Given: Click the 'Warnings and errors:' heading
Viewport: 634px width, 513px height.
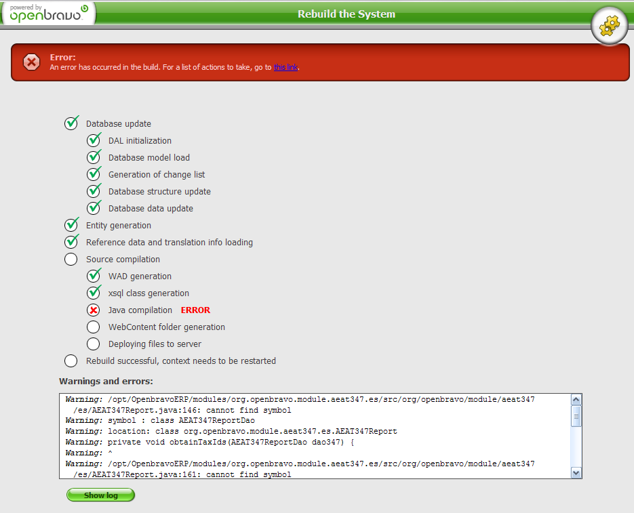Looking at the screenshot, I should point(106,382).
